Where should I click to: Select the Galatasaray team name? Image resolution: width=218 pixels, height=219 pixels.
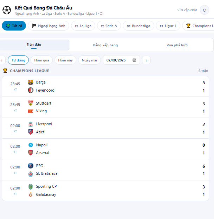[x=46, y=194]
